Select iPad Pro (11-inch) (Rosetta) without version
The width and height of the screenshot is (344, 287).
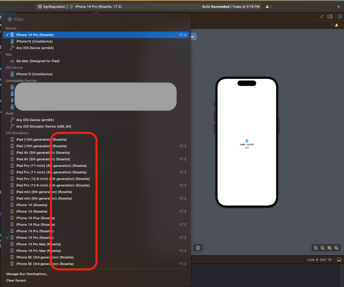tap(96, 166)
